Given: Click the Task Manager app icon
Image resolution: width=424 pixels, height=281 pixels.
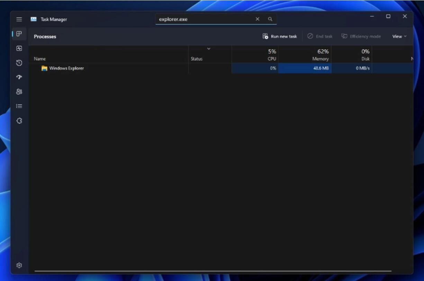Looking at the screenshot, I should 34,19.
